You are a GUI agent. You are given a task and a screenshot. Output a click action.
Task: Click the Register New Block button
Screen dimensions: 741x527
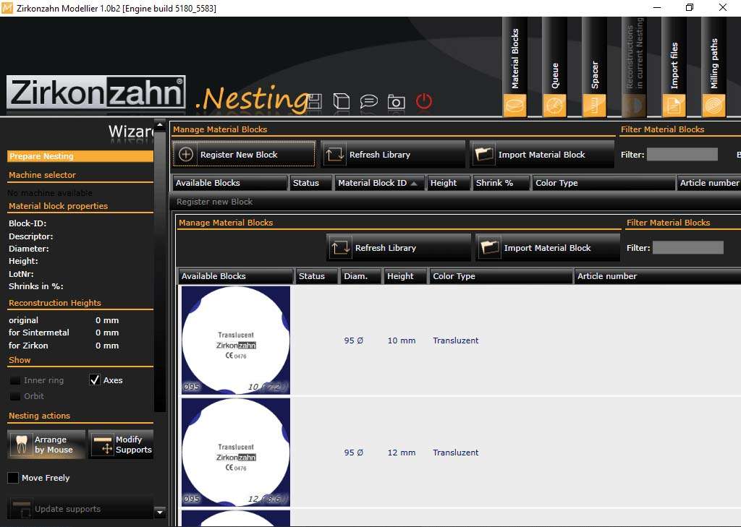[x=245, y=155]
